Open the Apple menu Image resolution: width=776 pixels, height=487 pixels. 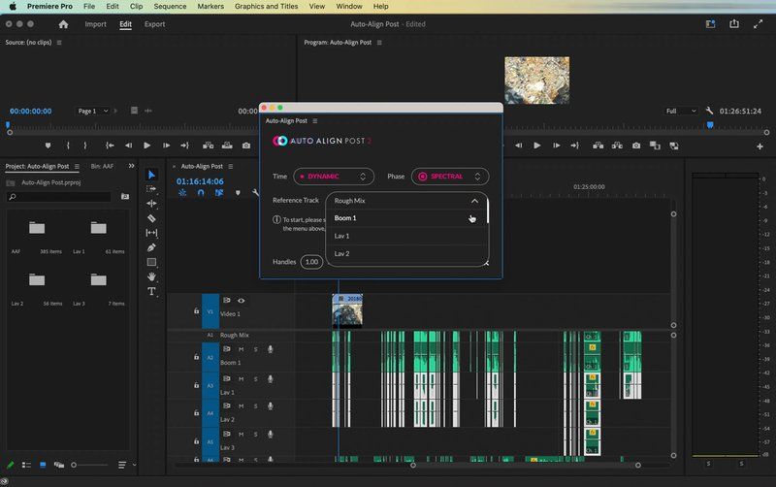pyautogui.click(x=13, y=7)
